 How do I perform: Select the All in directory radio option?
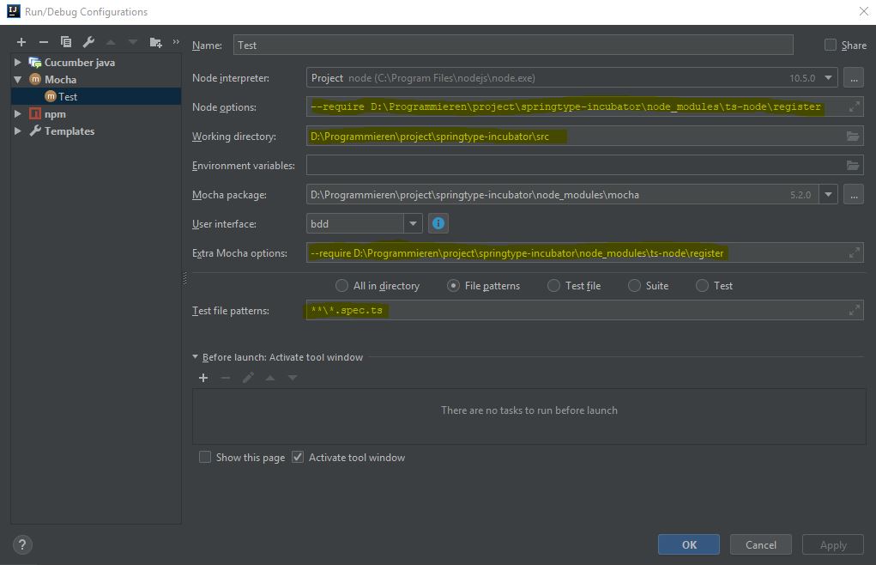pyautogui.click(x=342, y=286)
